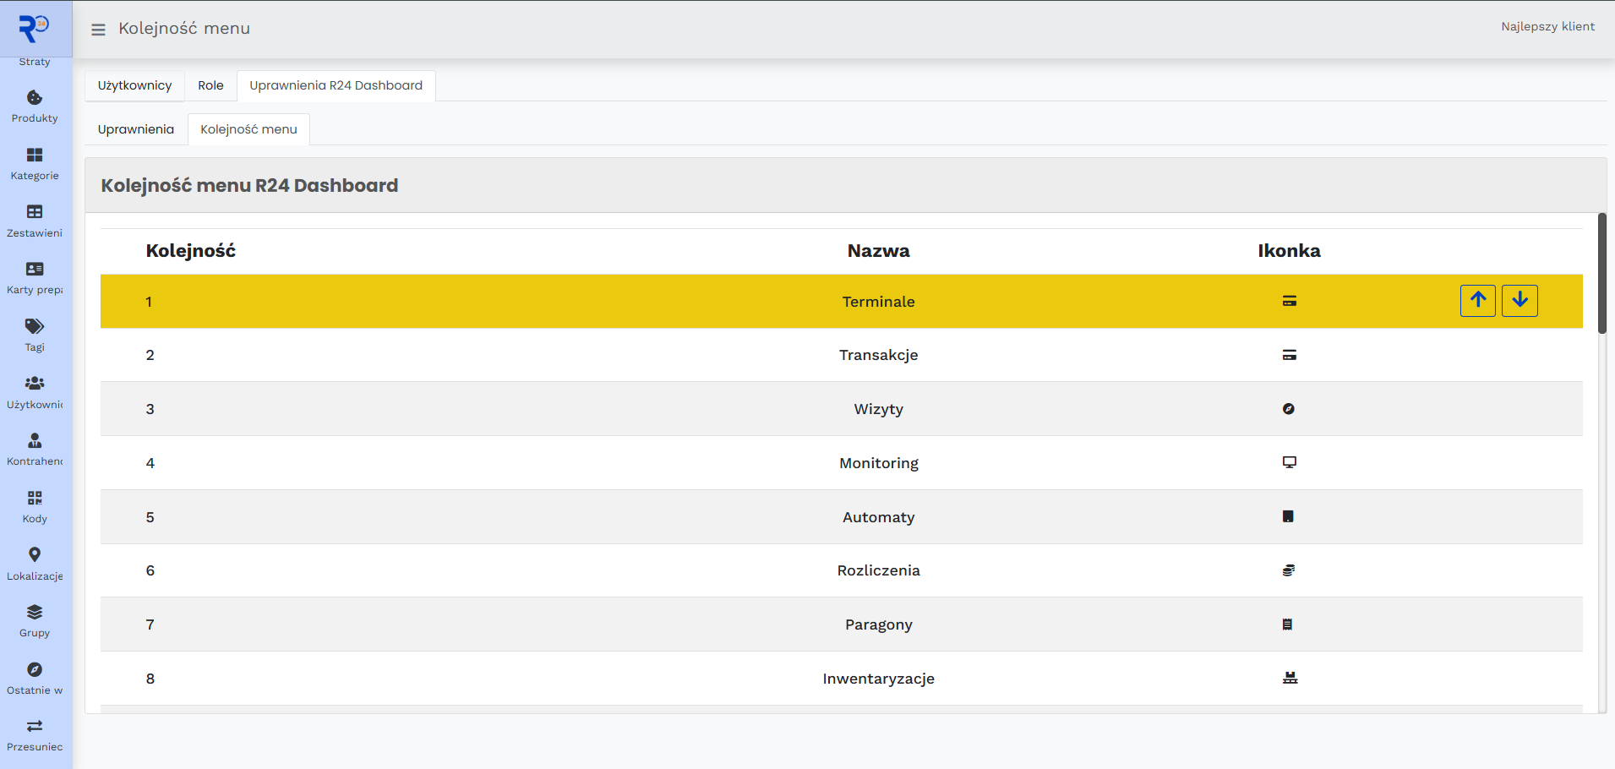The height and width of the screenshot is (769, 1615).
Task: Click the Tagi icon in sidebar
Action: 34,327
